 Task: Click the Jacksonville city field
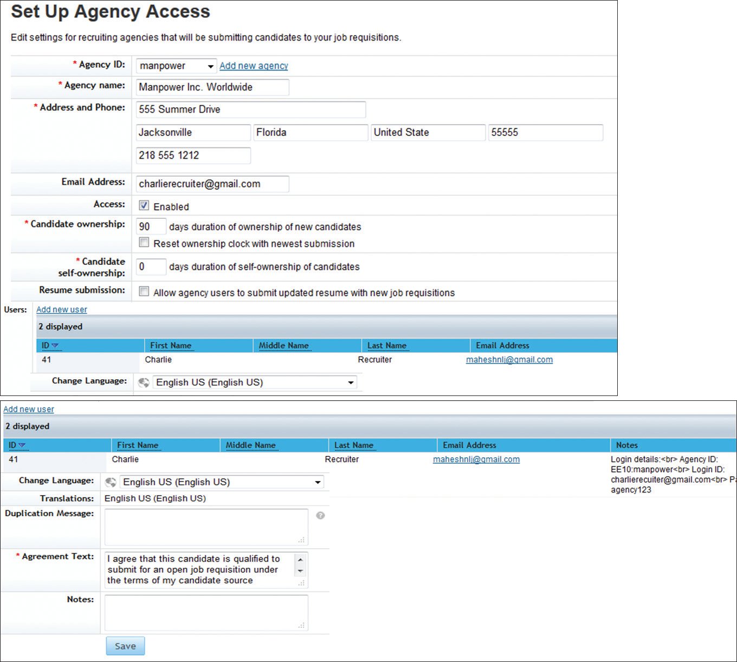(193, 132)
